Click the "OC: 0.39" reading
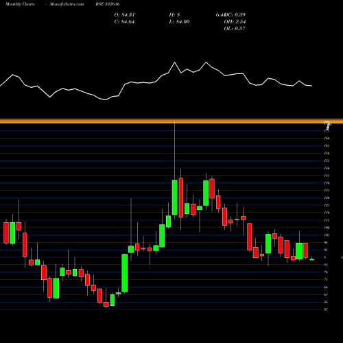The width and height of the screenshot is (343, 343). click(235, 15)
